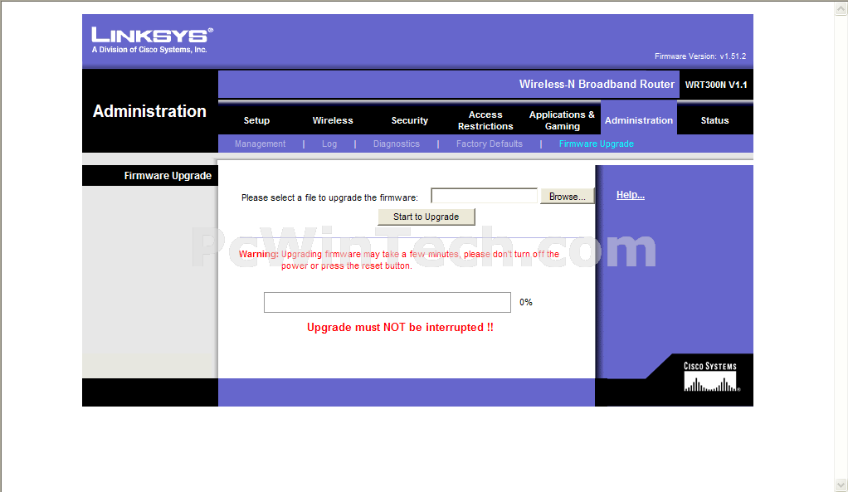
Task: Click the Firmware Version v1.51.2 text
Action: click(700, 56)
